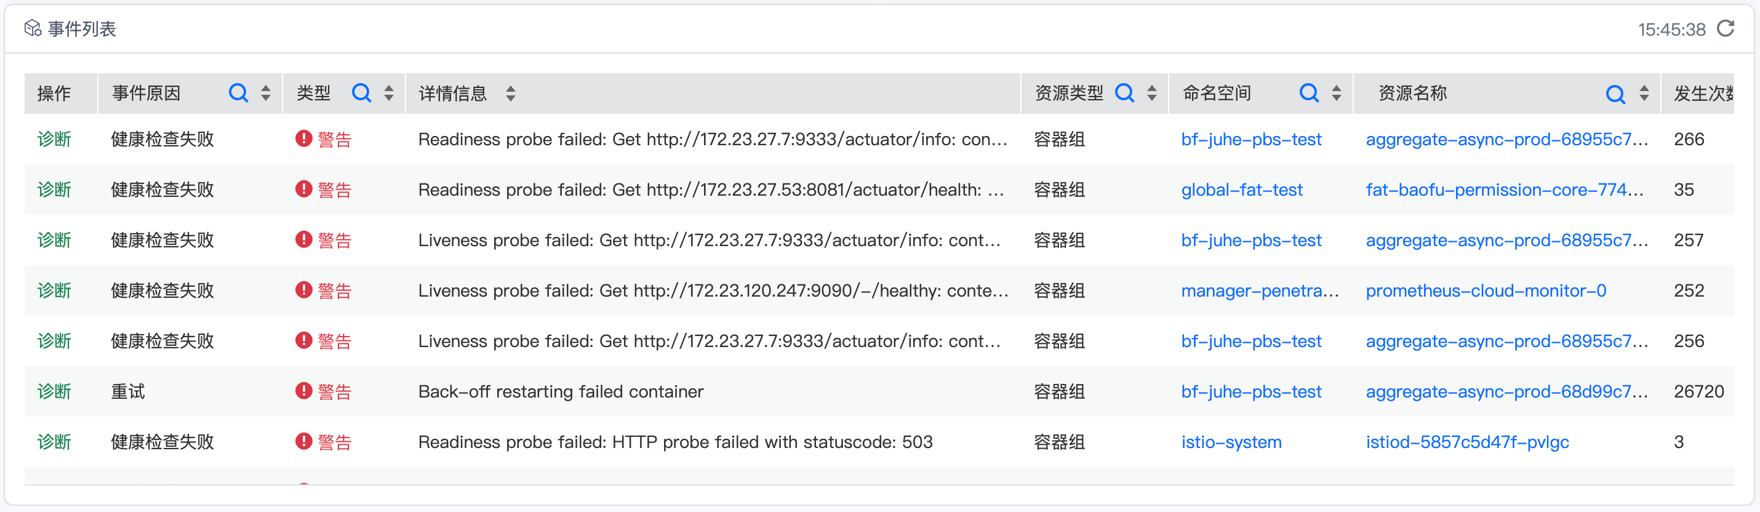Click 诊断 for the Back-off restarting row
1760x512 pixels.
click(54, 391)
